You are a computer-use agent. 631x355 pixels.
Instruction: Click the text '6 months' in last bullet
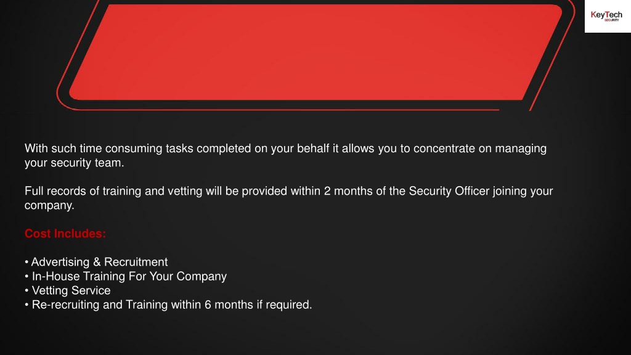[x=229, y=304]
